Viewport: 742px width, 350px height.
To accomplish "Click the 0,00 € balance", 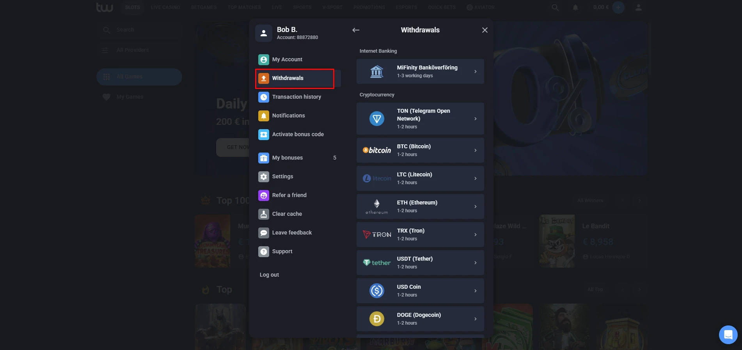I will pos(601,7).
